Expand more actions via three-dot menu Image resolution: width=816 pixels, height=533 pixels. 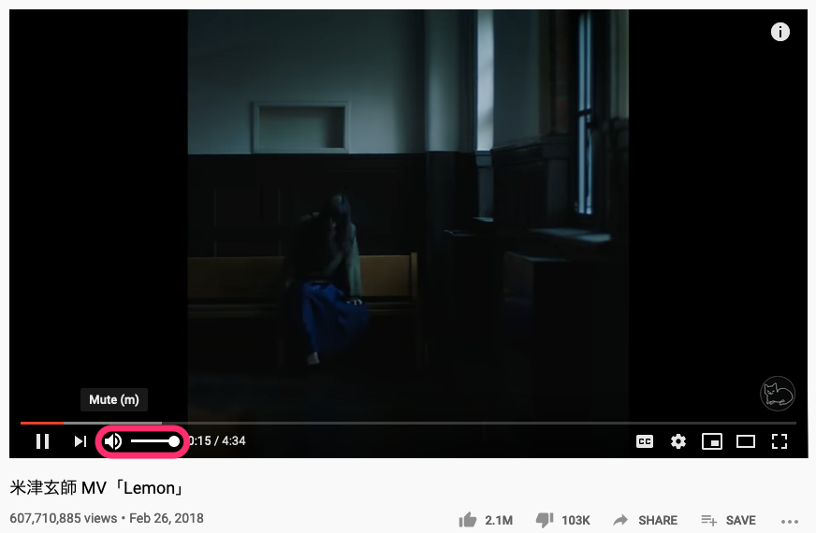pos(790,521)
